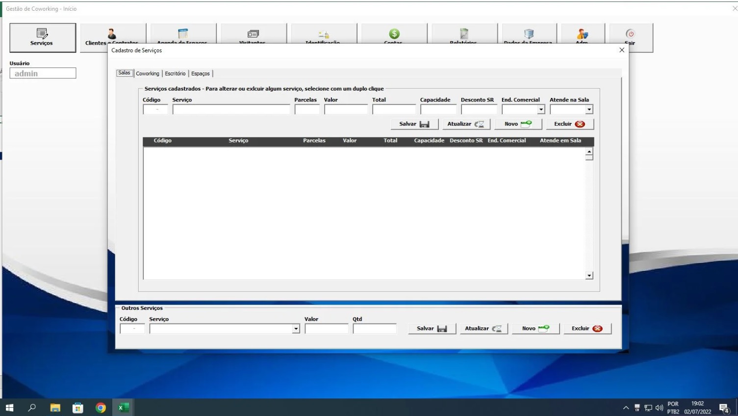Click the Total input field
Image resolution: width=738 pixels, height=416 pixels.
click(394, 110)
